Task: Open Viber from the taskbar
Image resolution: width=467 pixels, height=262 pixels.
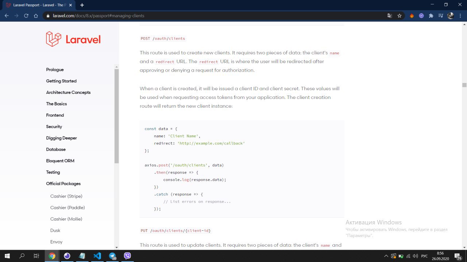Action: (x=127, y=256)
